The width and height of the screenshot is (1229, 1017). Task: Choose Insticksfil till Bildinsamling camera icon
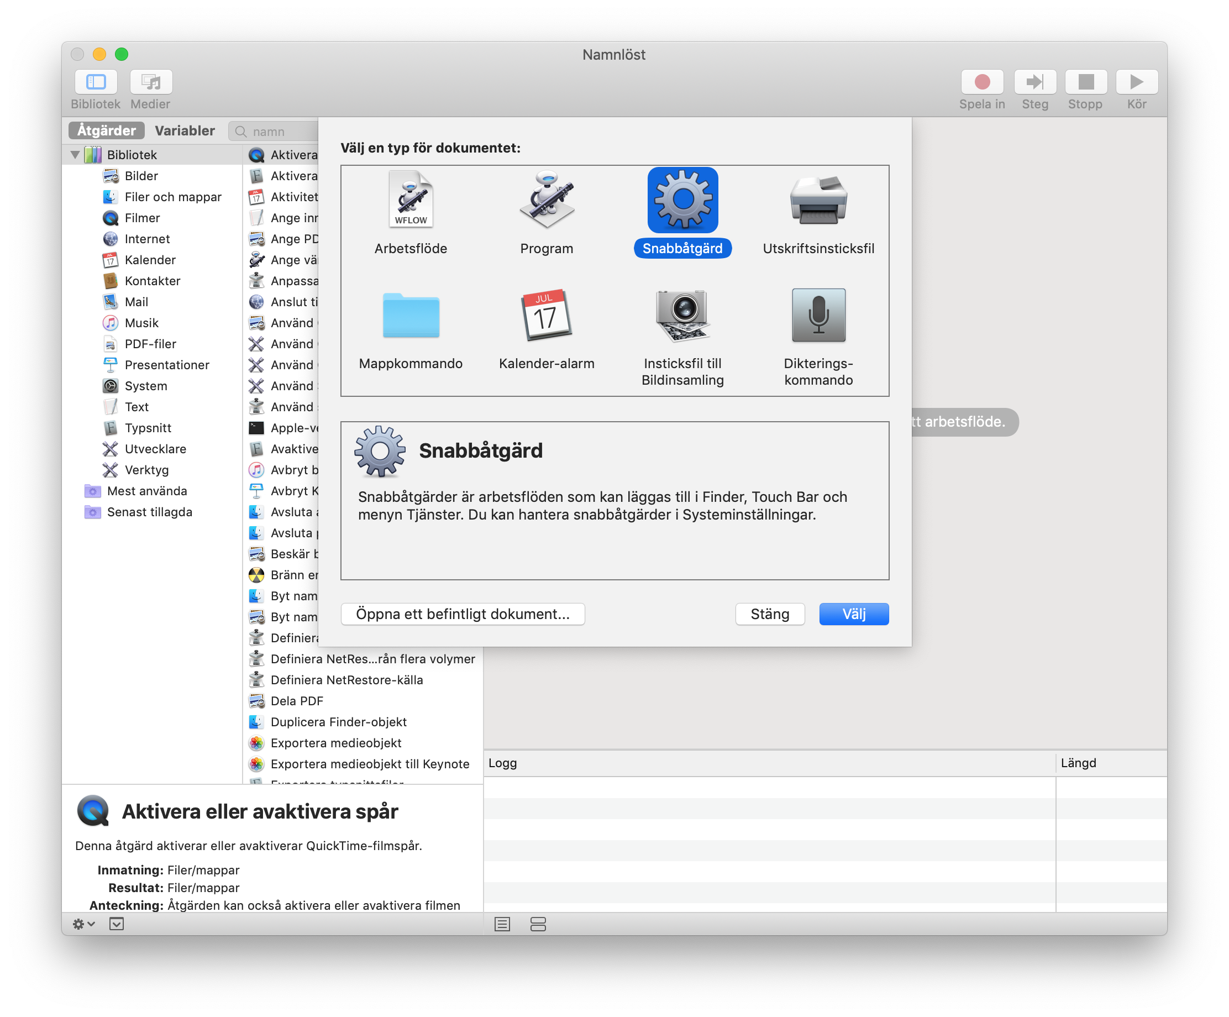[x=682, y=316]
